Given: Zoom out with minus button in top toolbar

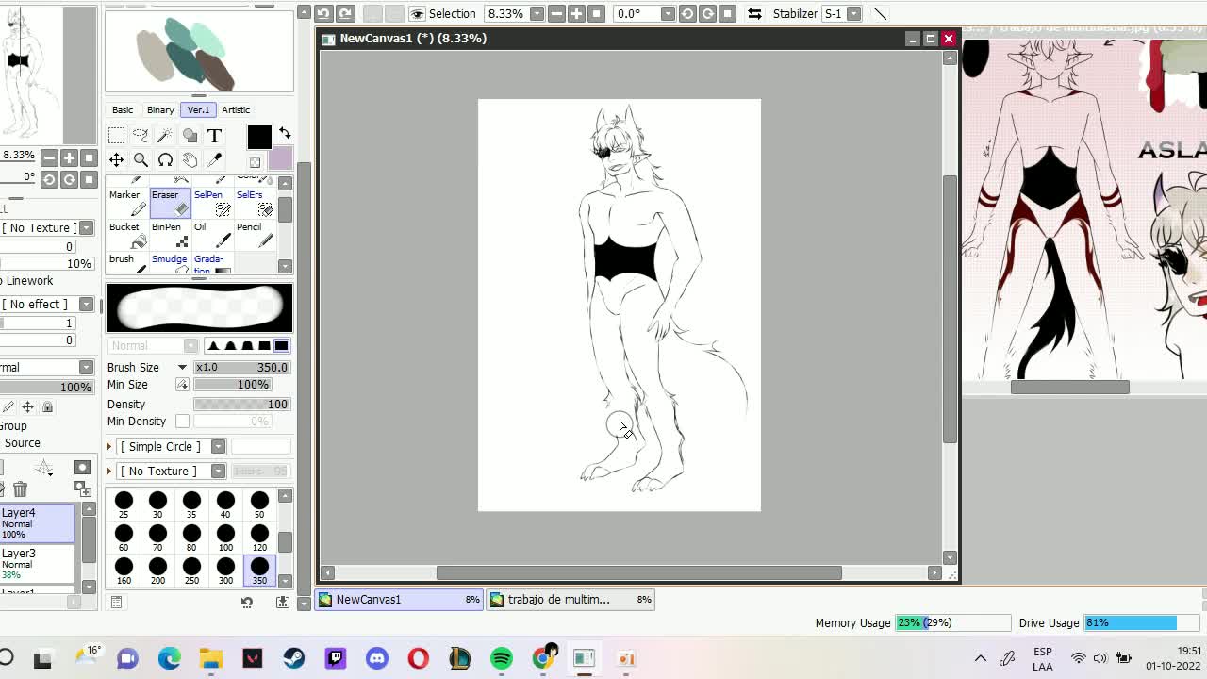Looking at the screenshot, I should tap(556, 13).
